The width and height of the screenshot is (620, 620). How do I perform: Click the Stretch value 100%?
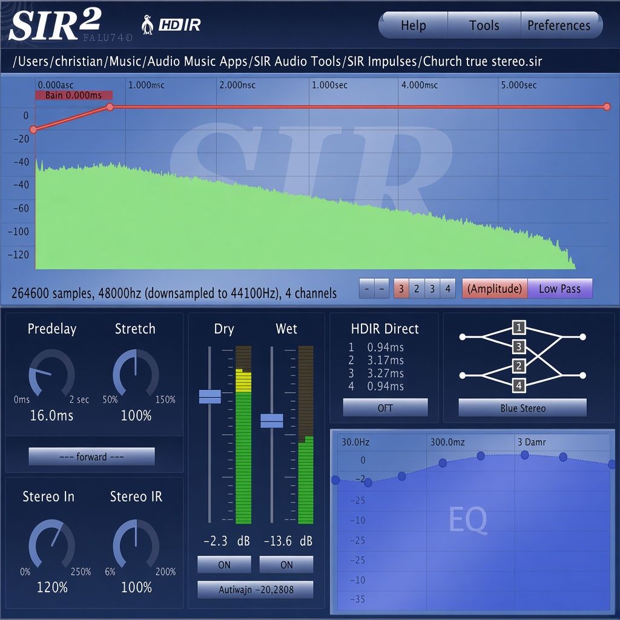pos(136,415)
